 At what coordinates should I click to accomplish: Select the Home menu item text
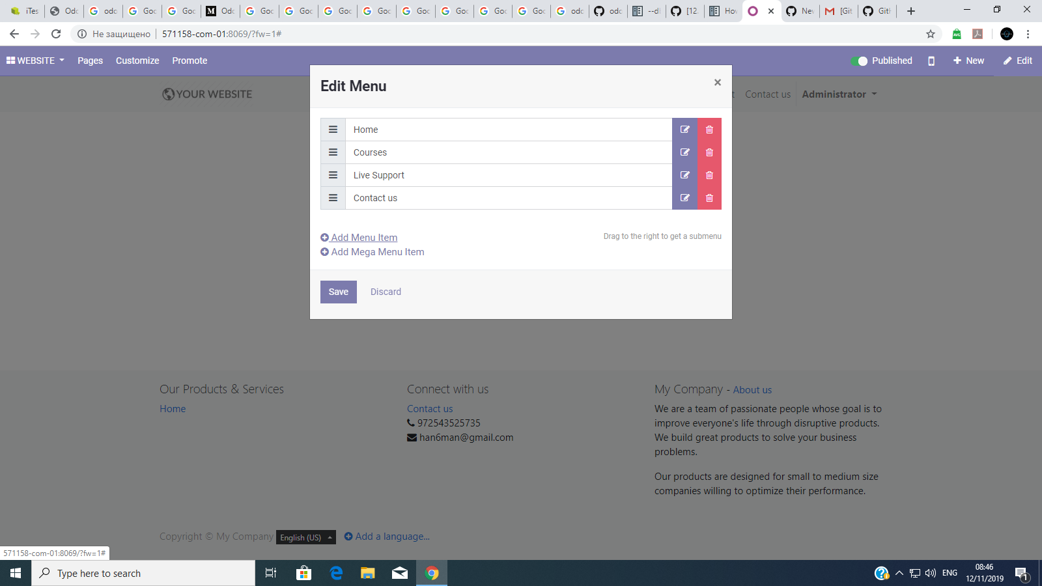pos(366,130)
